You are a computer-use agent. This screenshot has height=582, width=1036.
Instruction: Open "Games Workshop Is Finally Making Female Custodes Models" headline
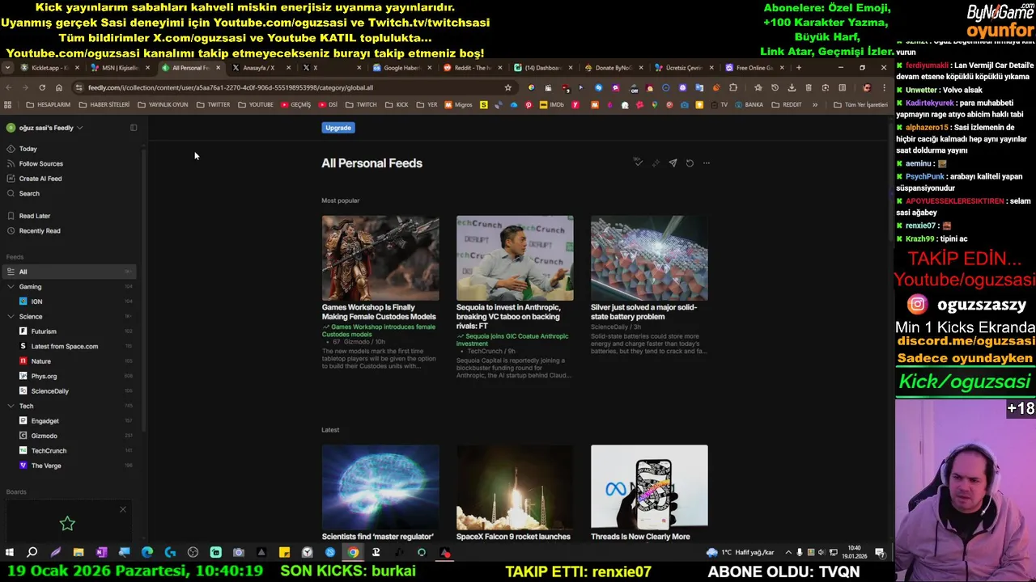[379, 312]
